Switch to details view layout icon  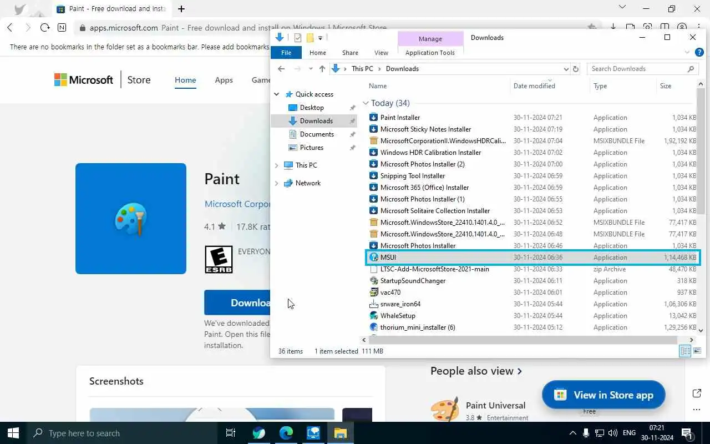pyautogui.click(x=685, y=351)
